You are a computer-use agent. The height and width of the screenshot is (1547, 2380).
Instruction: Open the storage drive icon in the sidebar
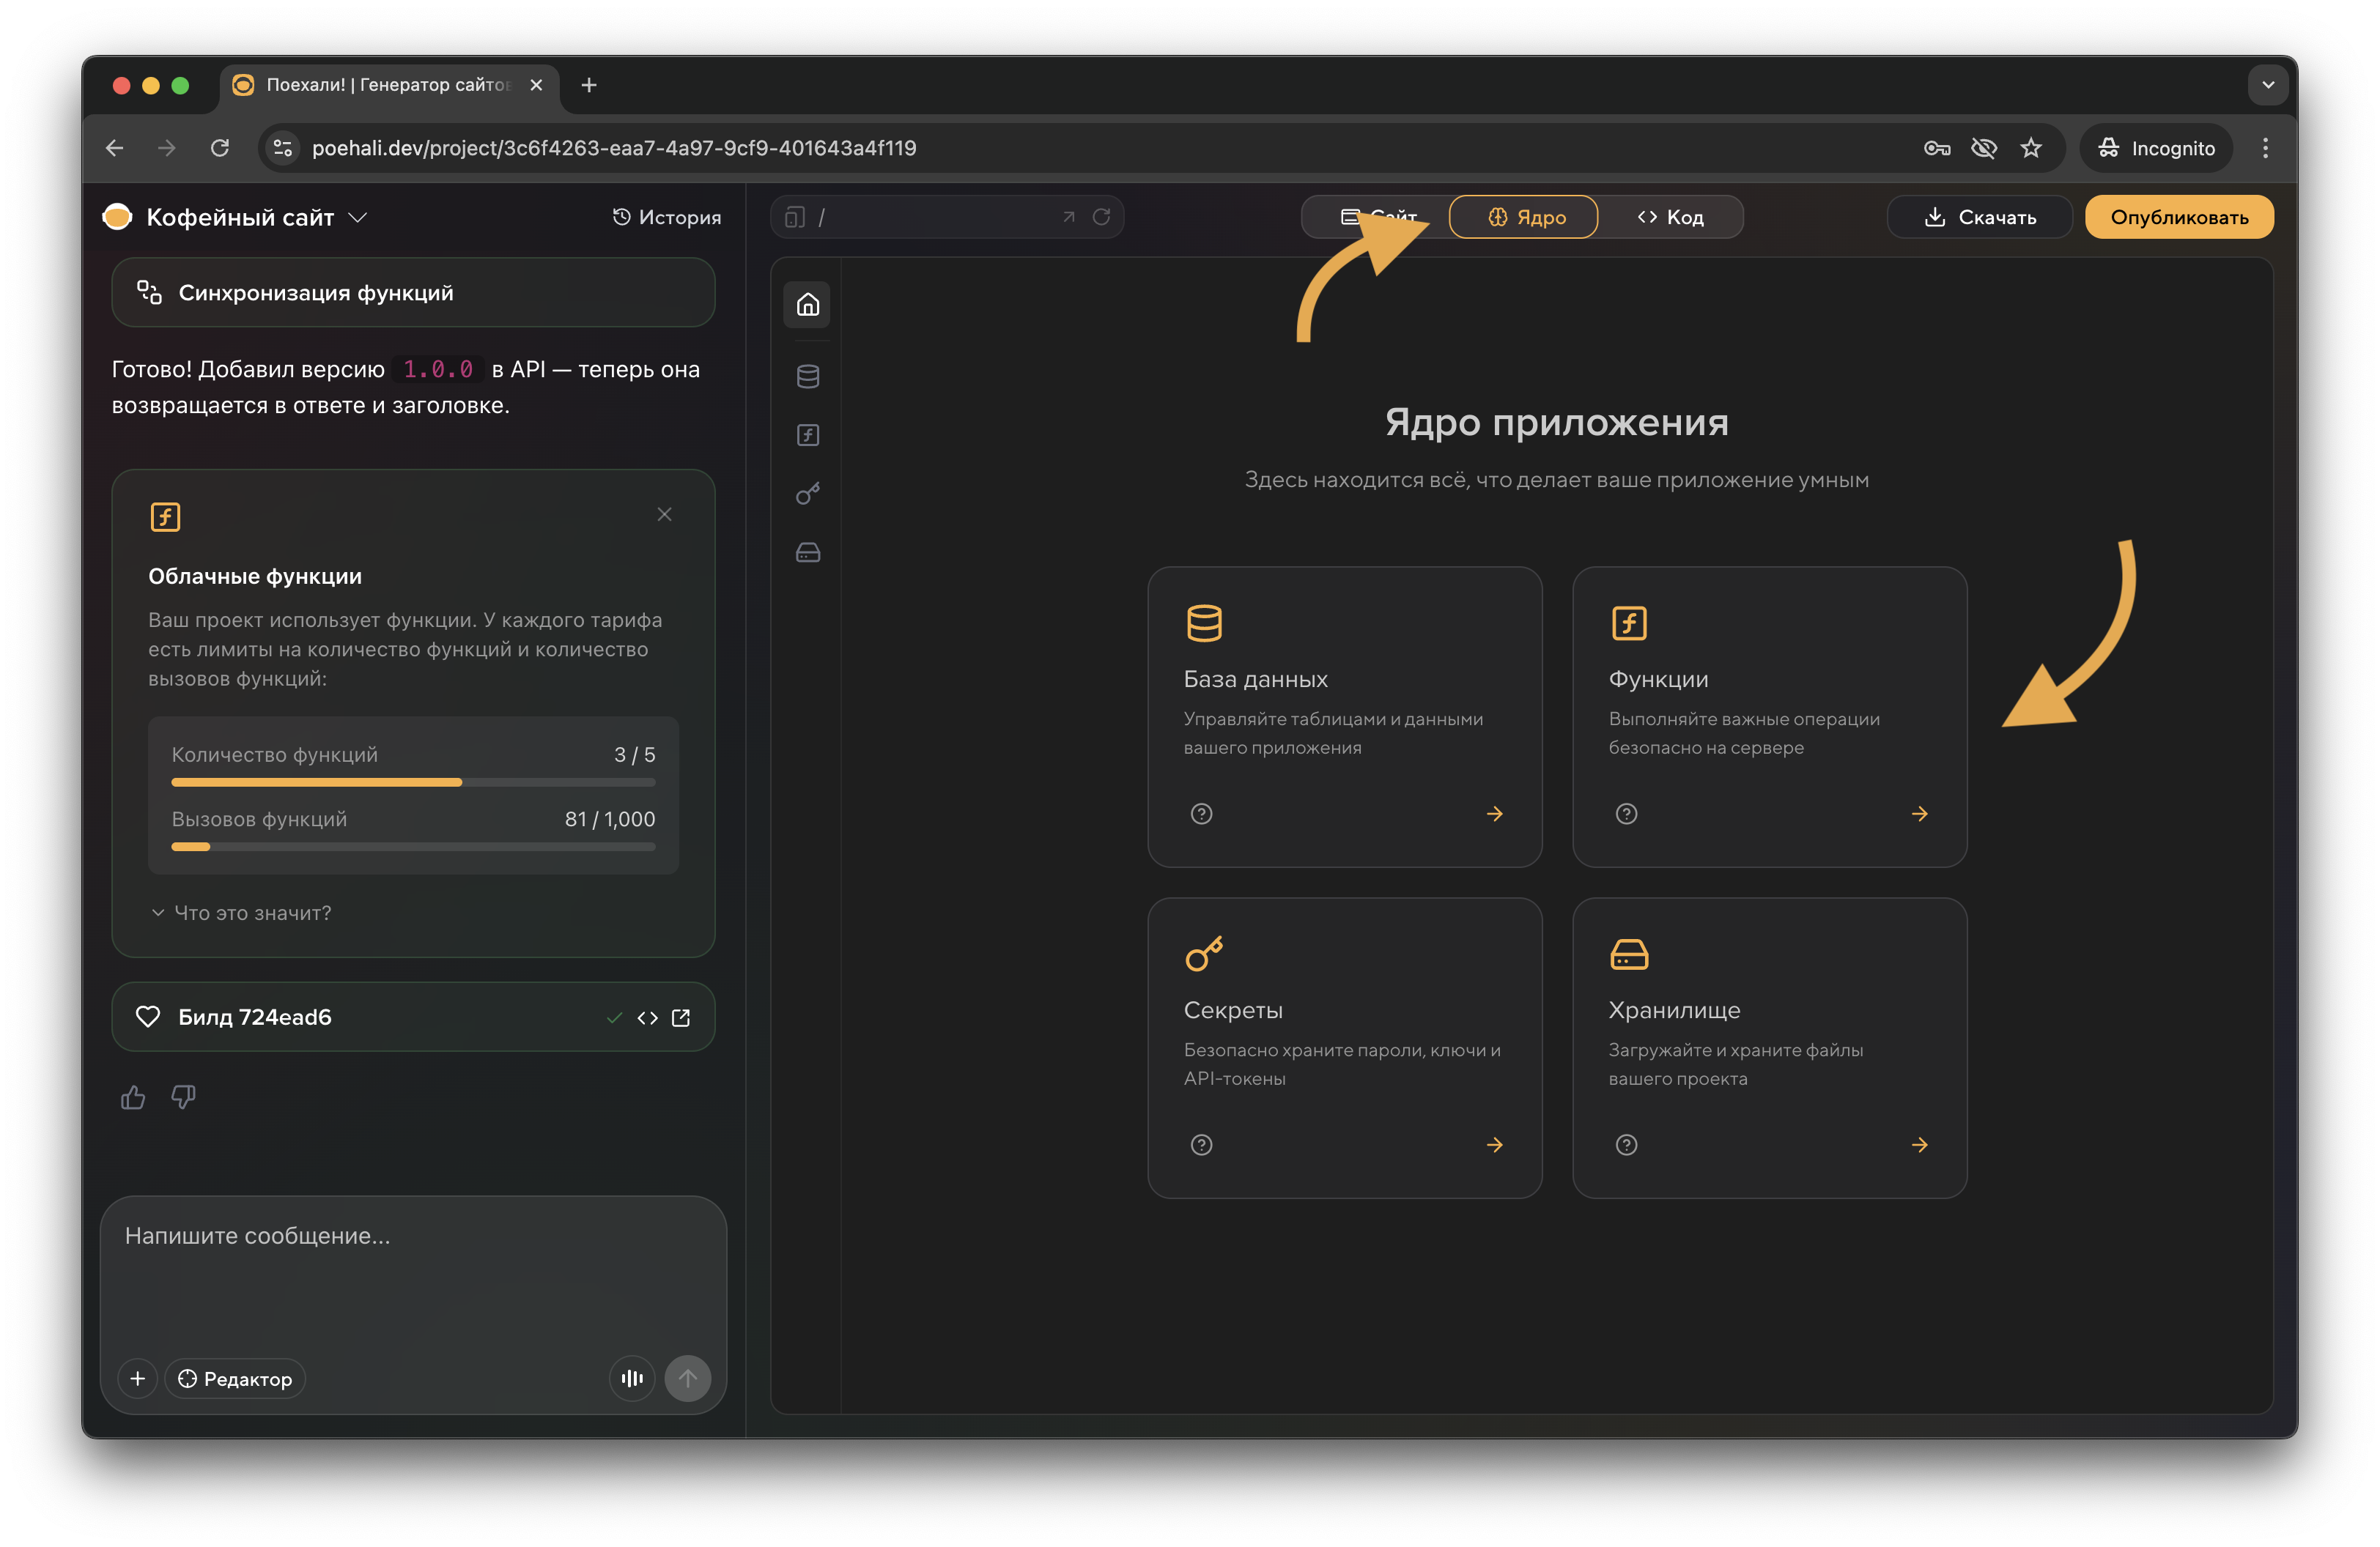pyautogui.click(x=808, y=552)
